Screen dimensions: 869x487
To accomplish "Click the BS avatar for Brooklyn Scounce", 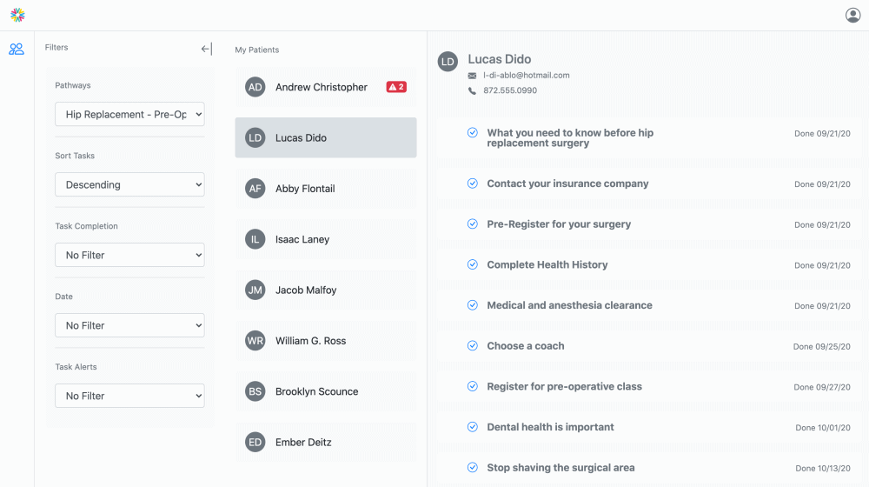I will 255,391.
